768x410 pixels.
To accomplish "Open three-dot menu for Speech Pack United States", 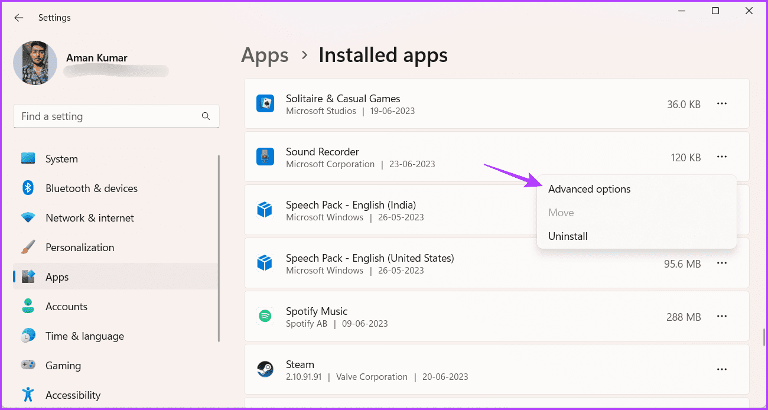I will point(722,263).
